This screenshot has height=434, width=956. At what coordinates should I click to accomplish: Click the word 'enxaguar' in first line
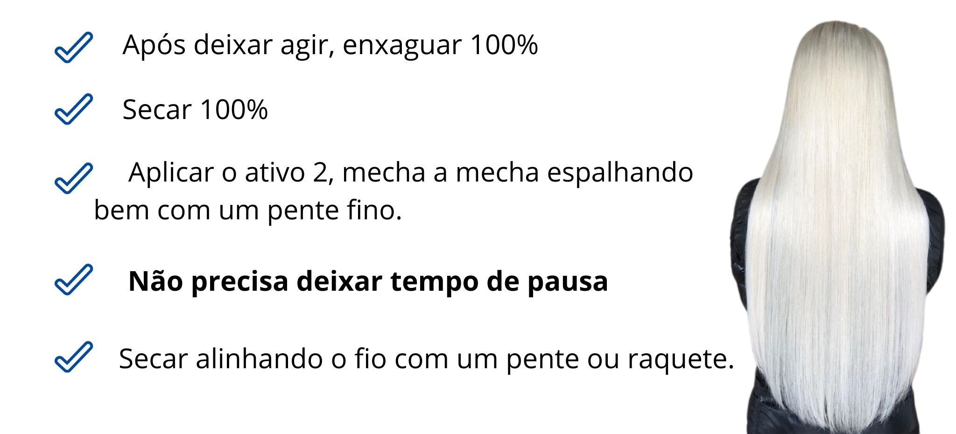tap(402, 45)
